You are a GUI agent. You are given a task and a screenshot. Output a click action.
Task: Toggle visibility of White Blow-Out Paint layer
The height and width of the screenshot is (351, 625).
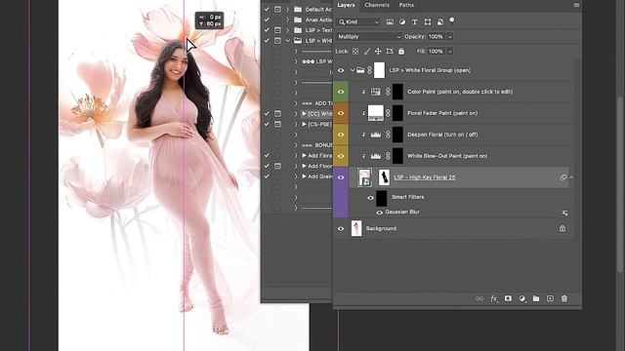[341, 156]
